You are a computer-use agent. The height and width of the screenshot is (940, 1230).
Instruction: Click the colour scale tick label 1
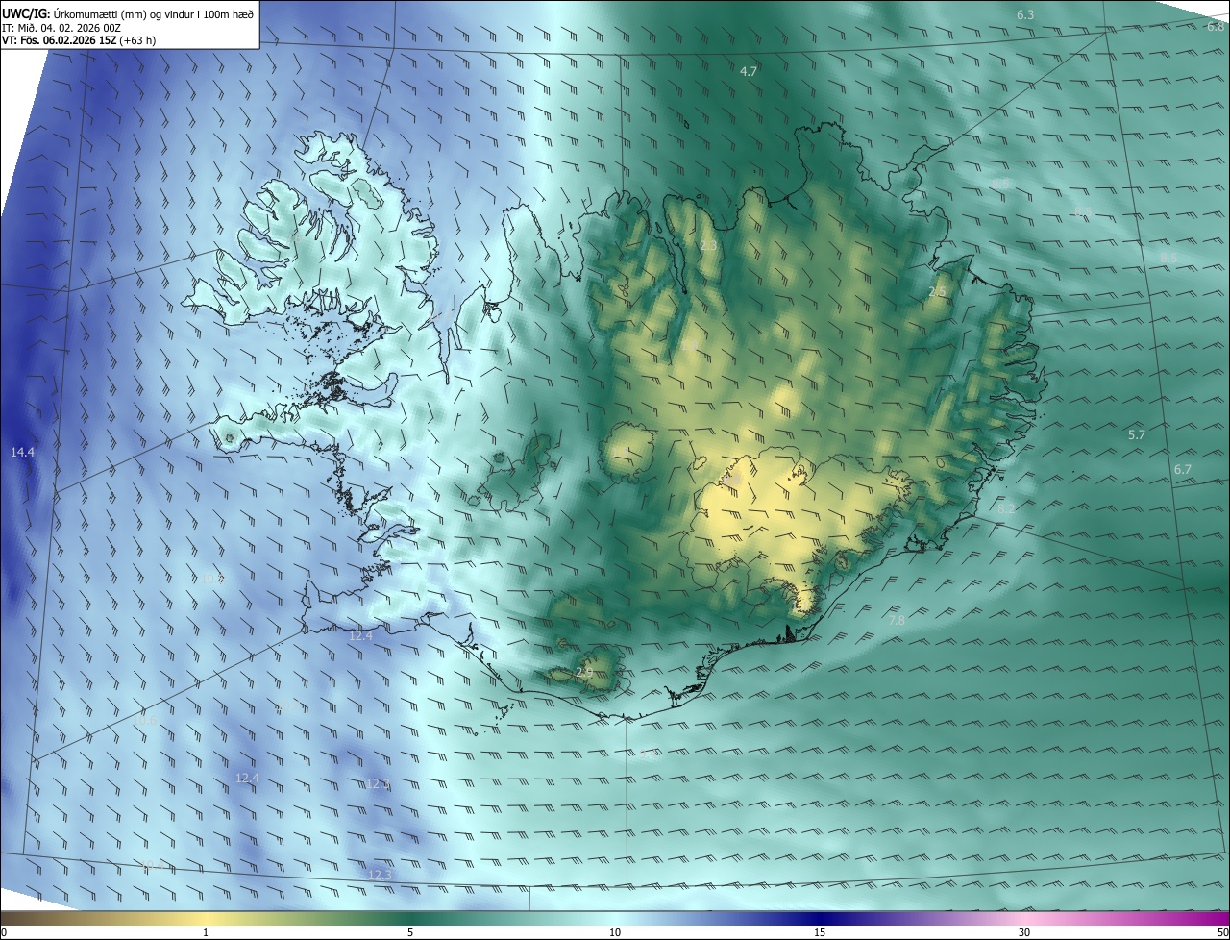(x=206, y=933)
